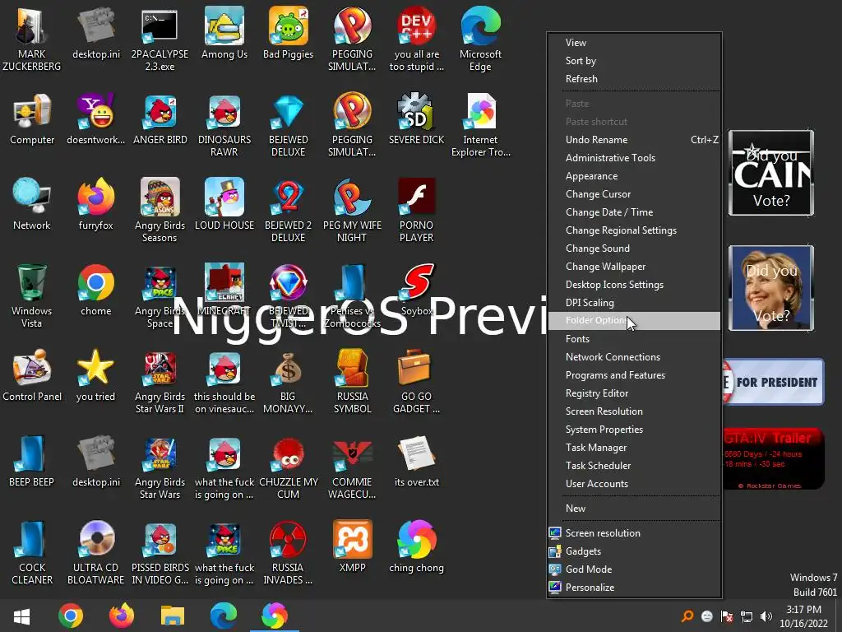Select the 2PACALYPSE 2.3.exe icon
Viewport: 842px width, 632px height.
click(x=160, y=38)
